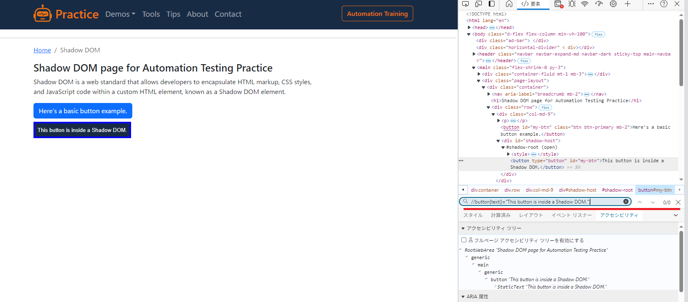Click the dock side panel icon

tap(492, 4)
